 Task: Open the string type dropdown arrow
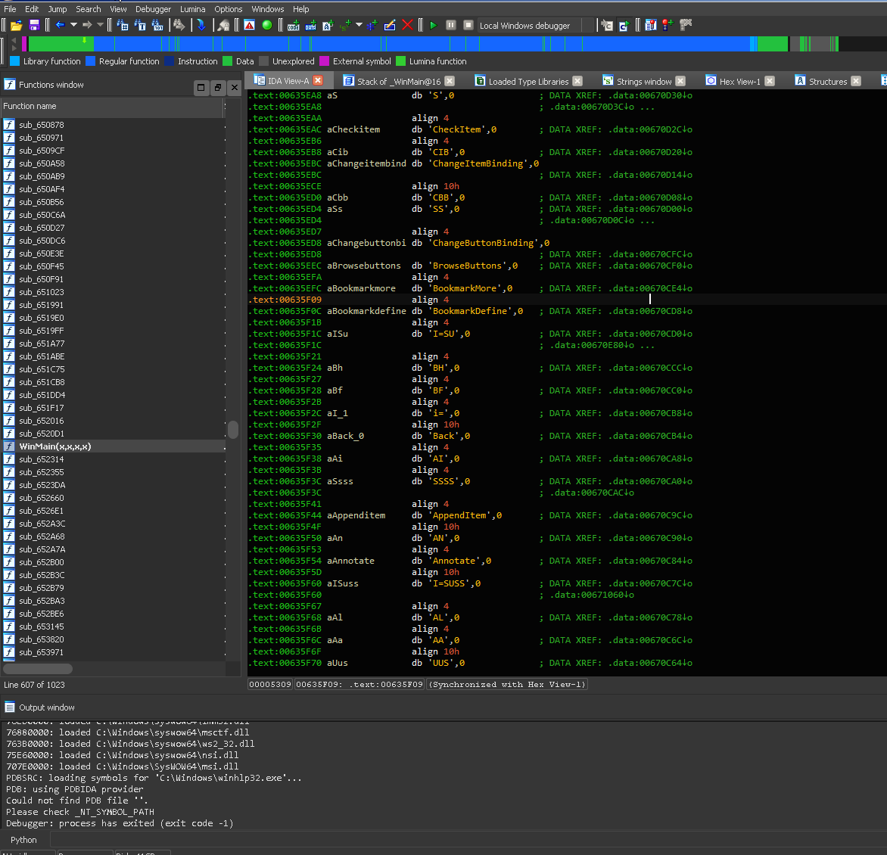pyautogui.click(x=359, y=25)
